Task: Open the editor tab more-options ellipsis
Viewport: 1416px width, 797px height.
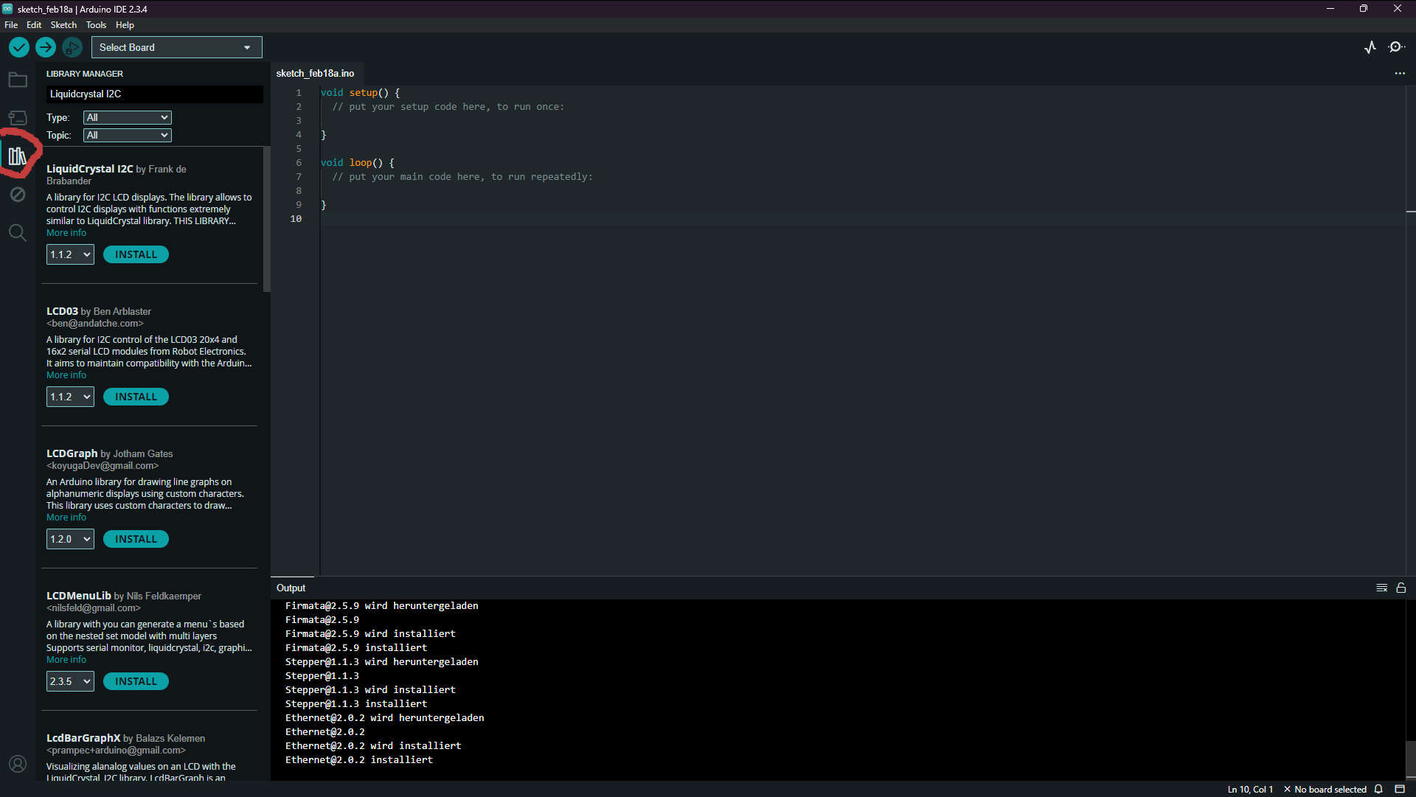Action: 1400,73
